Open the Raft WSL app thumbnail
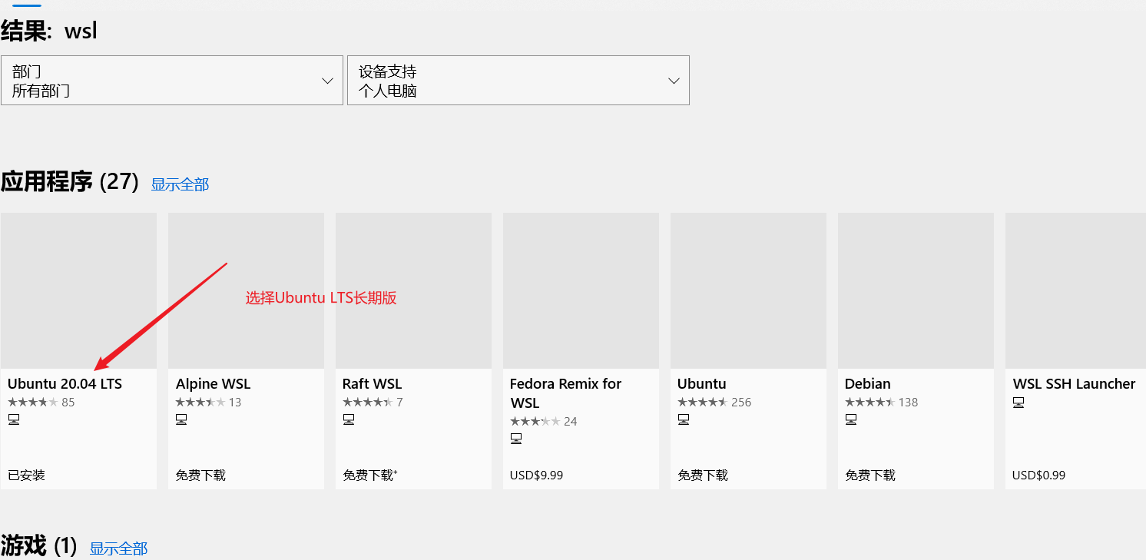The width and height of the screenshot is (1146, 560). (x=413, y=290)
